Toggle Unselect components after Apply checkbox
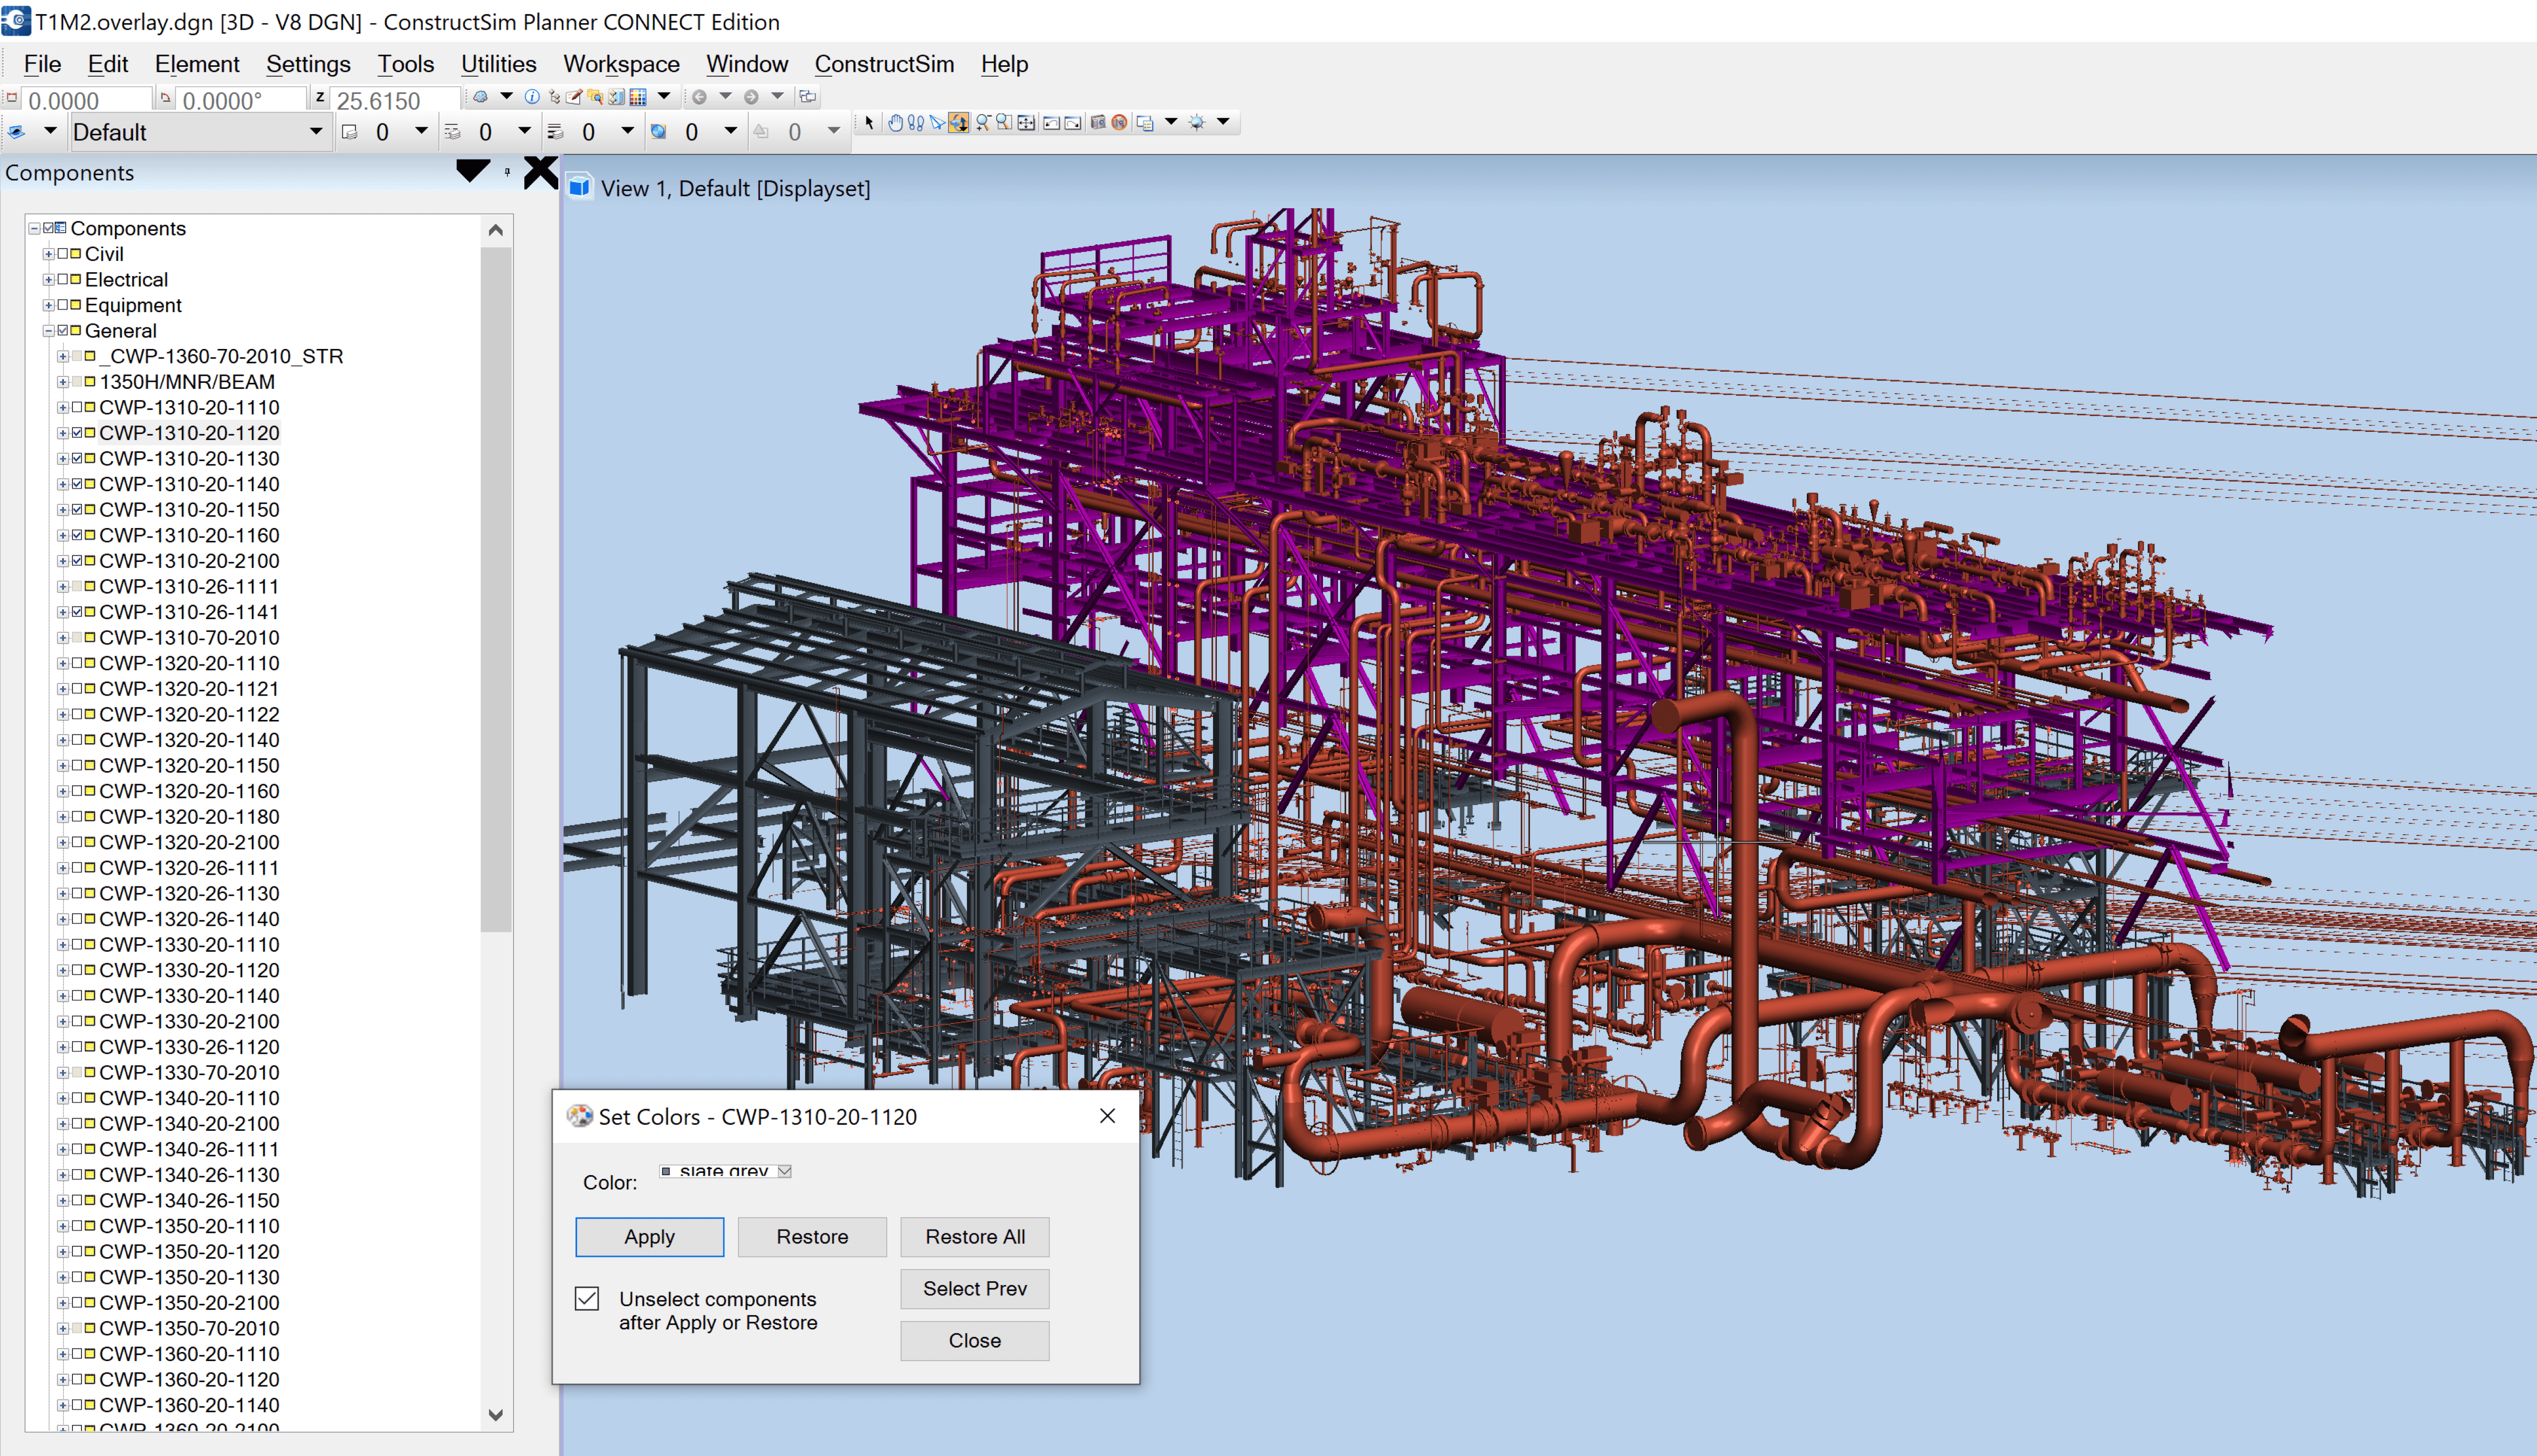 tap(587, 1298)
